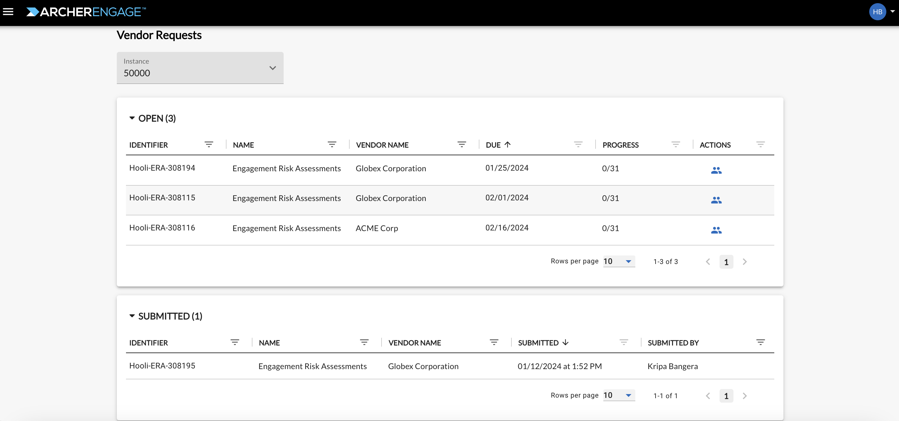Screen dimensions: 899x421
Task: Click the Open table NAME header
Action: (244, 145)
